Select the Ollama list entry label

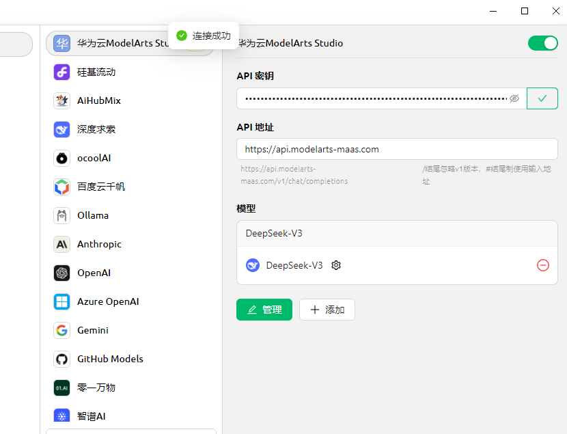coord(93,215)
